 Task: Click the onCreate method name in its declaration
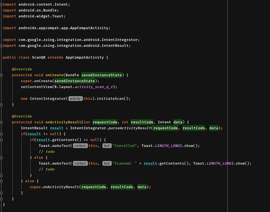tap(54, 75)
